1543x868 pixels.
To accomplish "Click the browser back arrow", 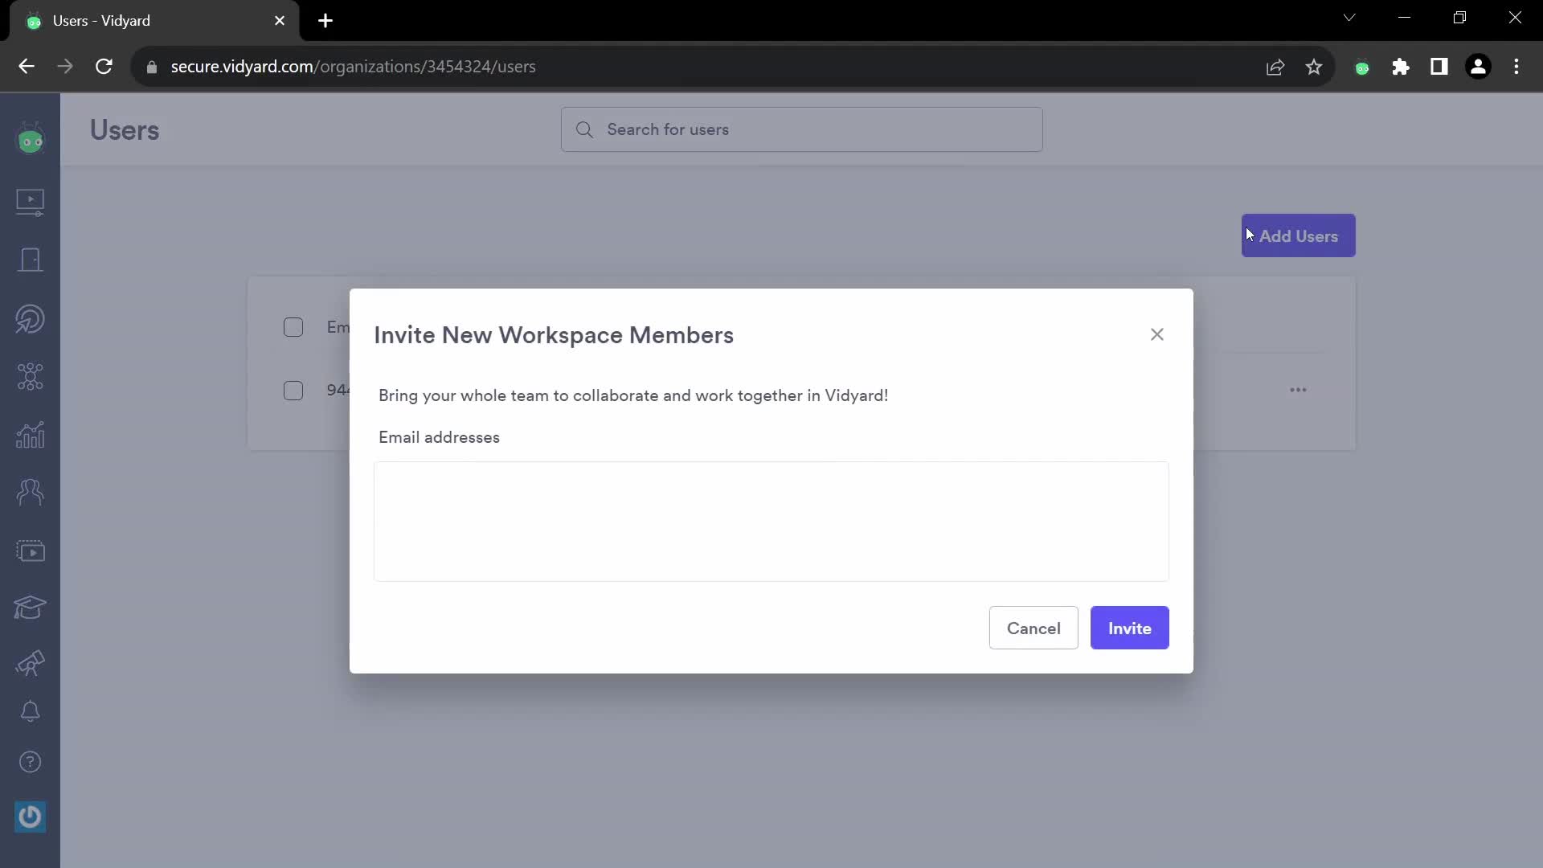I will point(27,67).
